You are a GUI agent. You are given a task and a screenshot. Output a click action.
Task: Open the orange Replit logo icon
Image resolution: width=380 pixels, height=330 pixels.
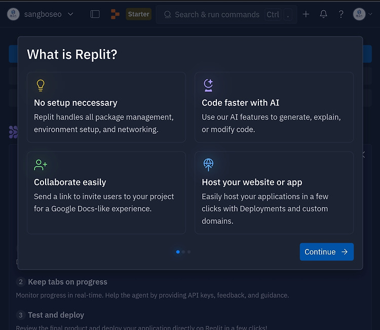115,14
